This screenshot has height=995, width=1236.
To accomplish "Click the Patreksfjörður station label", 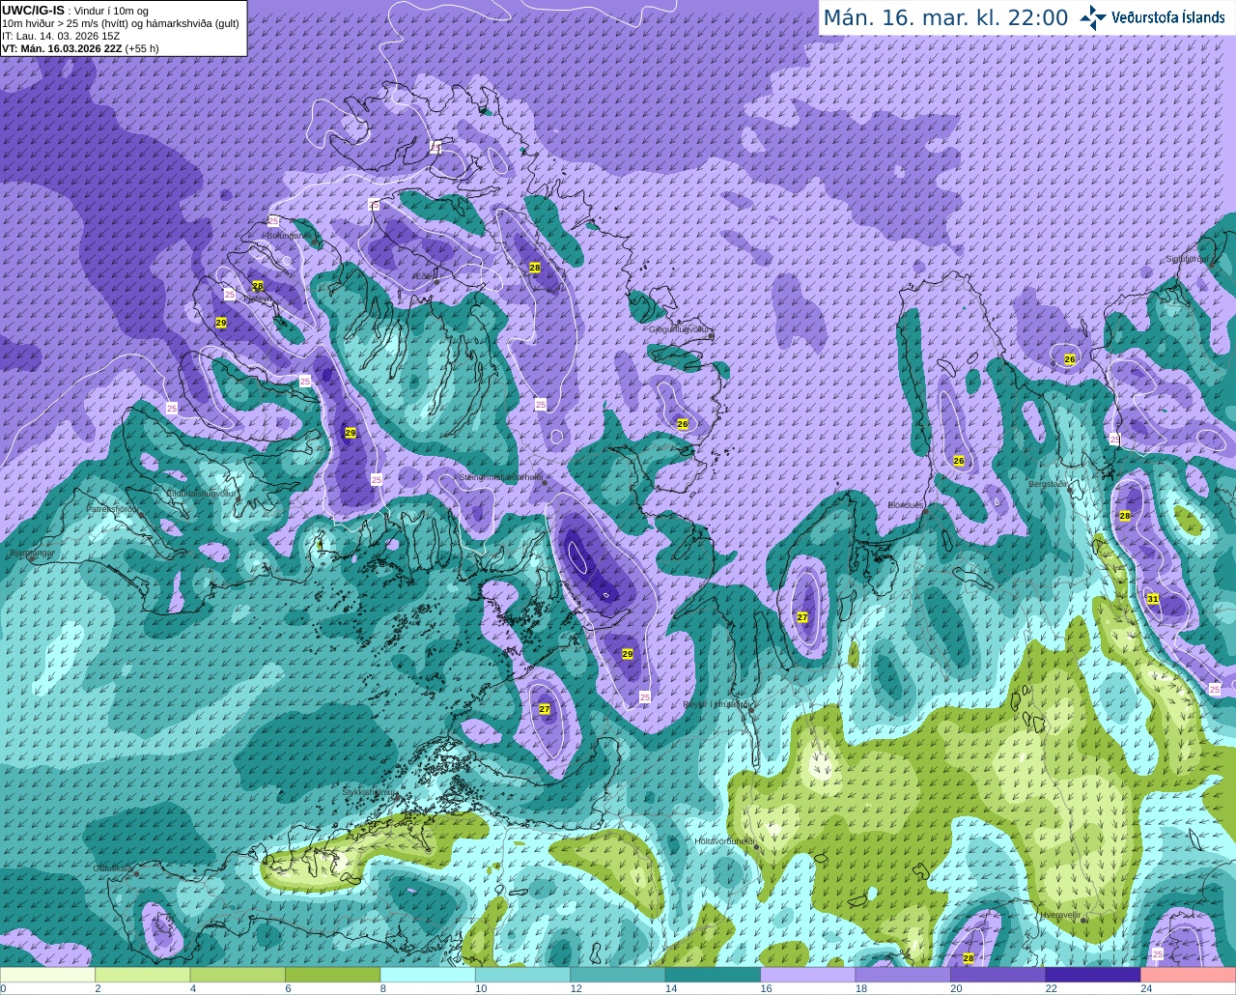I will coord(114,509).
